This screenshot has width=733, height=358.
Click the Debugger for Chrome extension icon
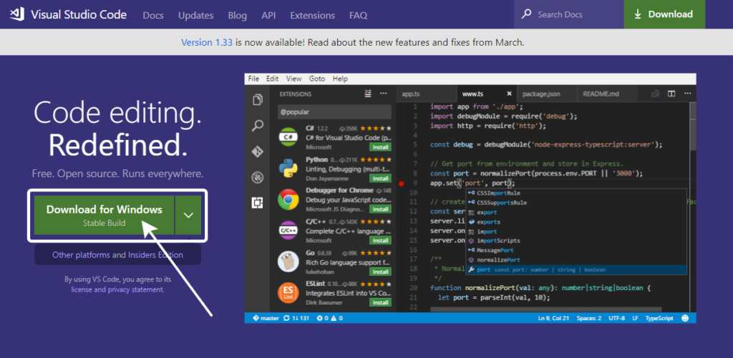[288, 200]
